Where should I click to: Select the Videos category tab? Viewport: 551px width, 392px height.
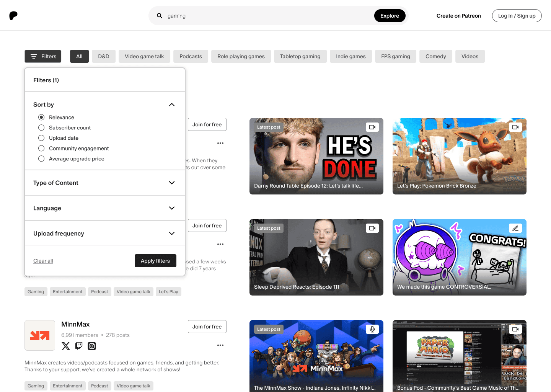pos(470,56)
